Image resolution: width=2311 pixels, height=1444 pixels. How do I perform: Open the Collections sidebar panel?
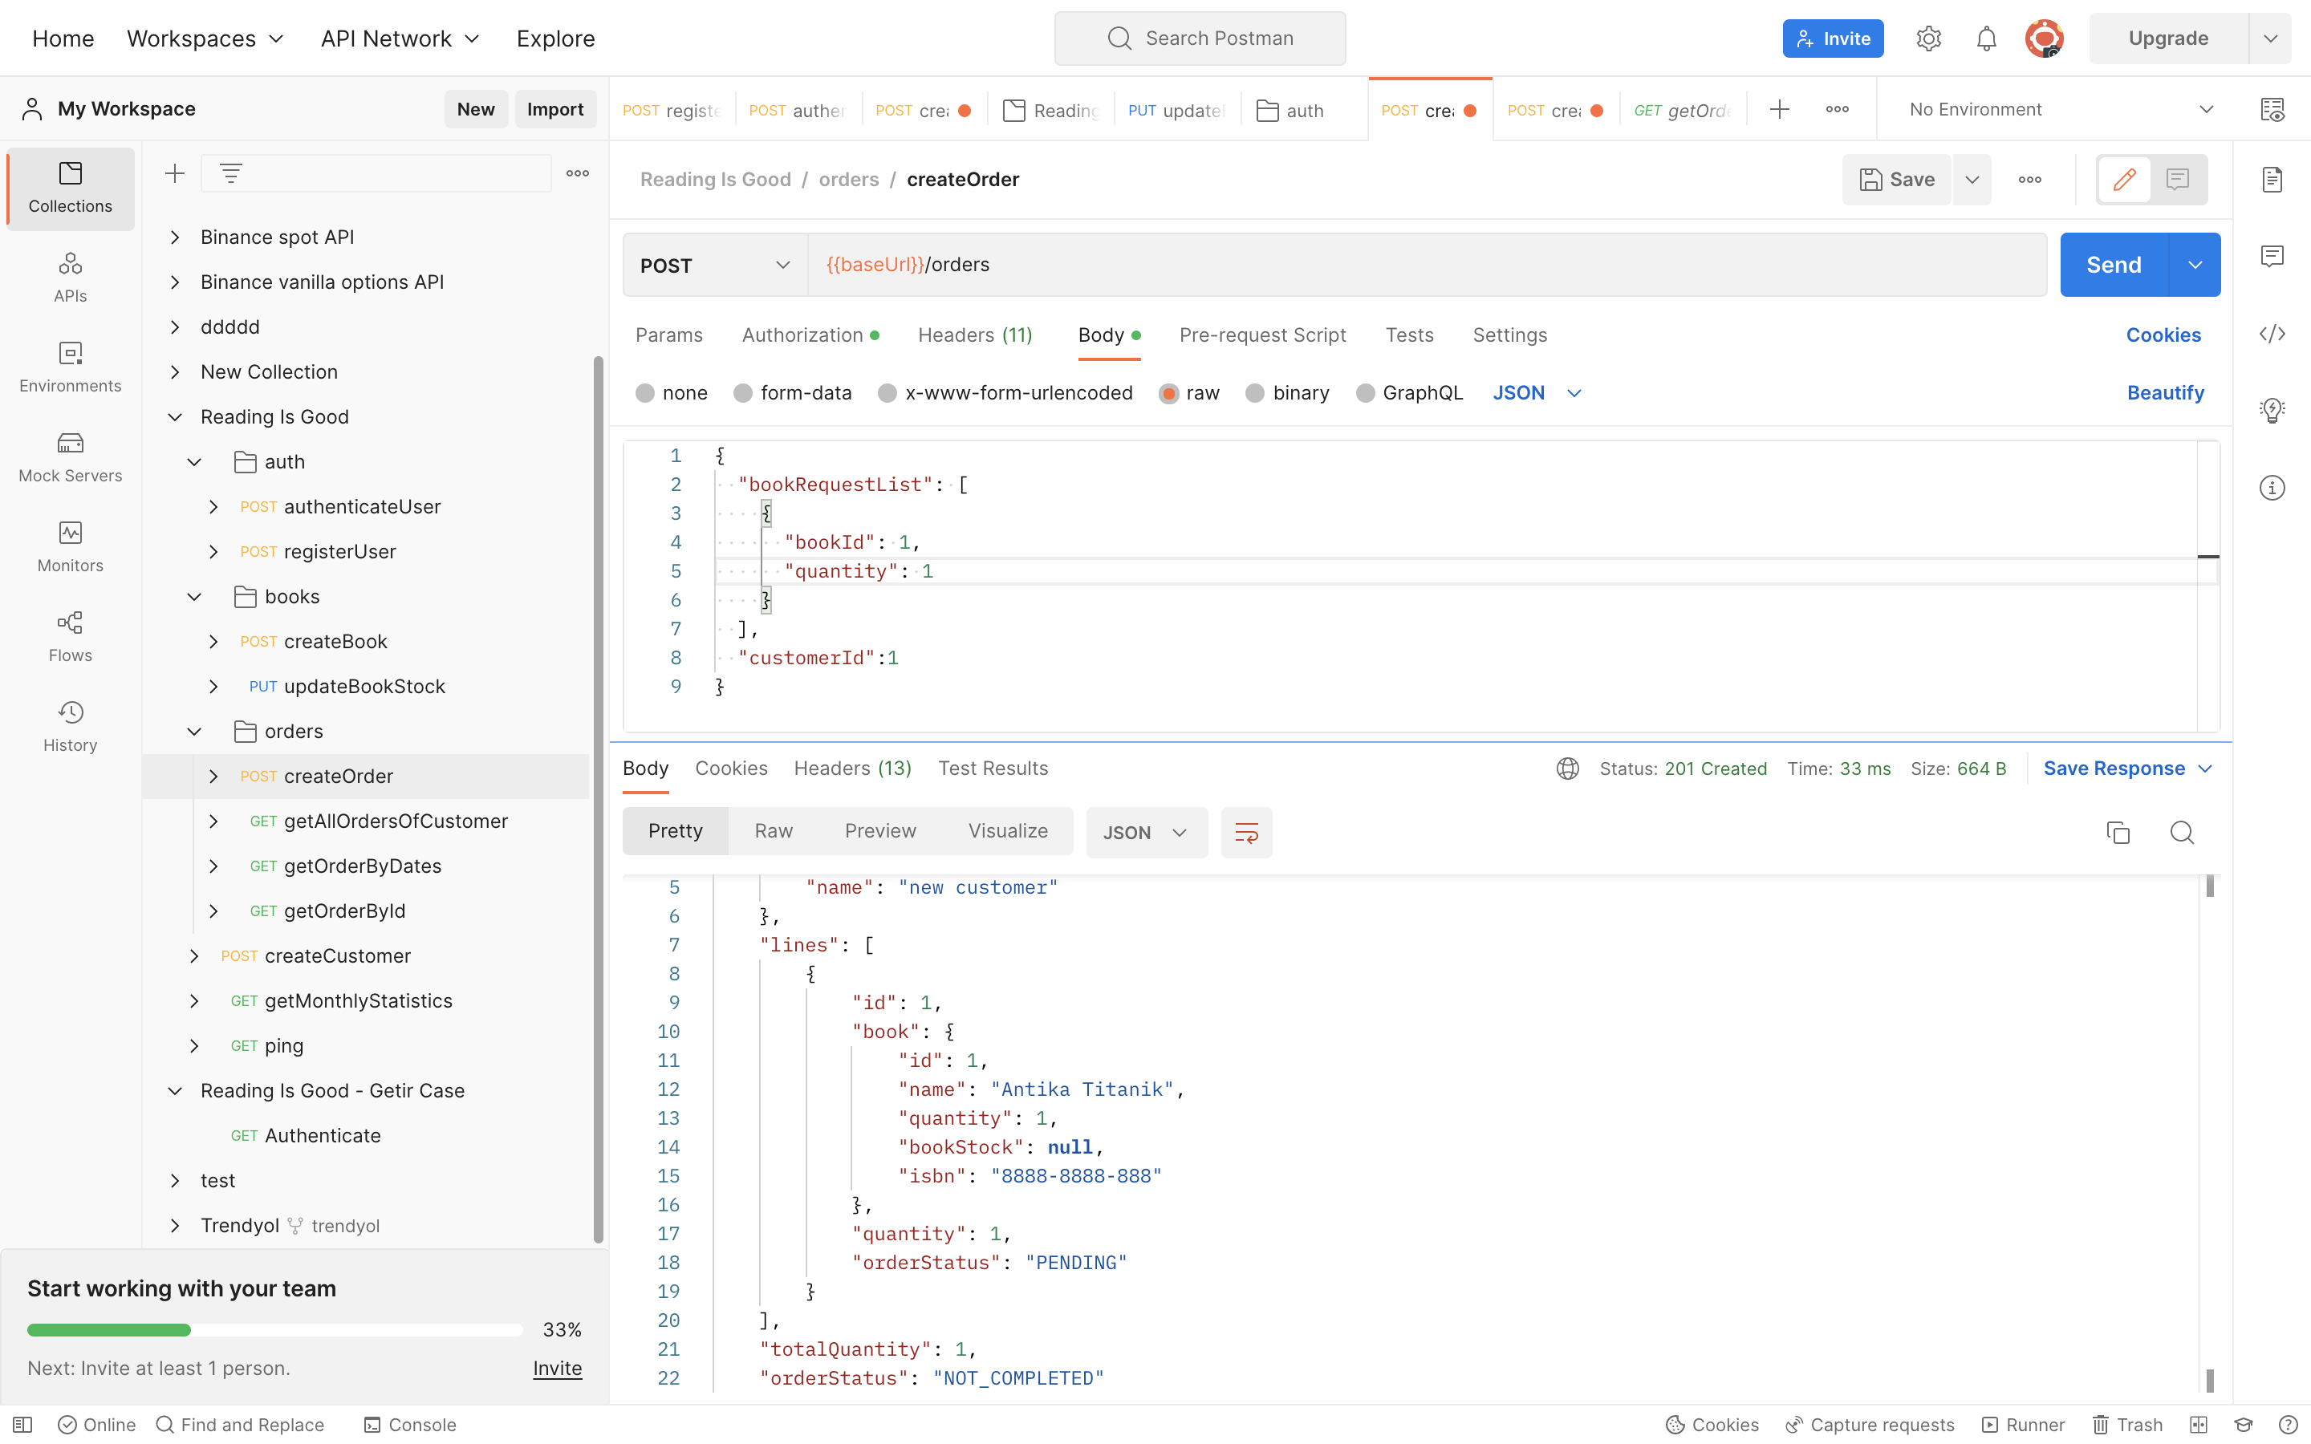pos(70,189)
